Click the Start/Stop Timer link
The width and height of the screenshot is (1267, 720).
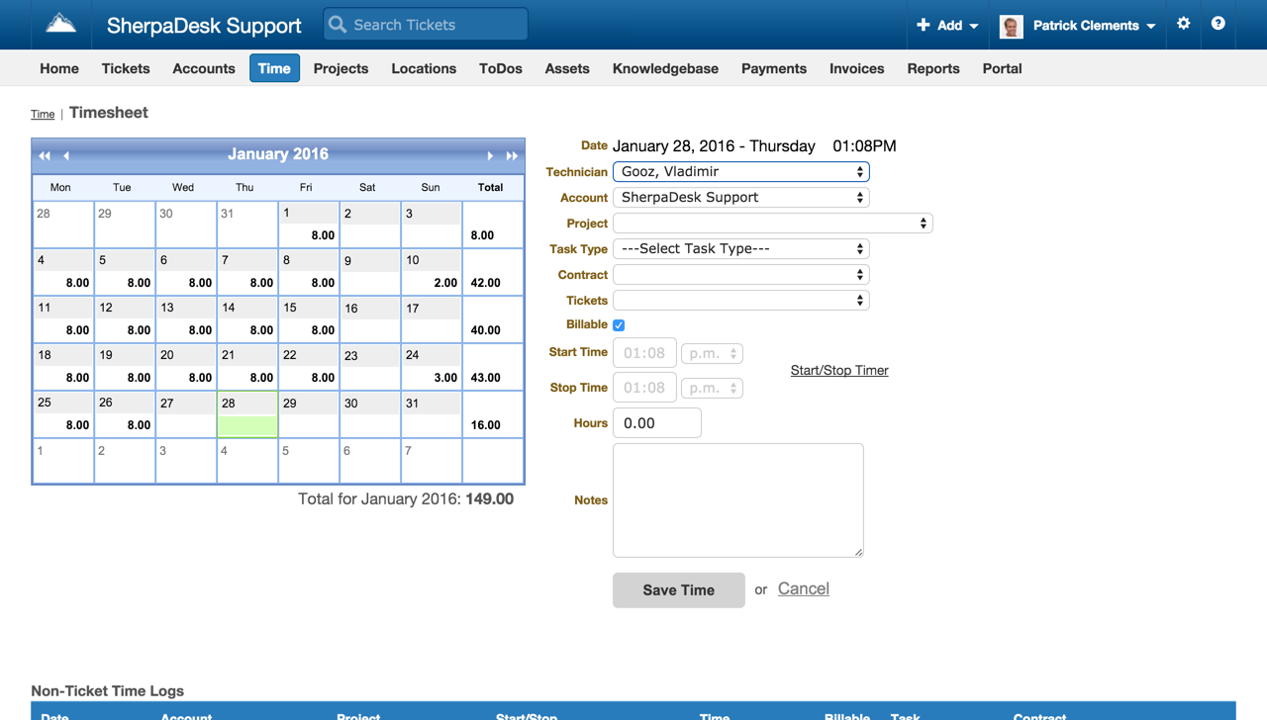pos(838,371)
